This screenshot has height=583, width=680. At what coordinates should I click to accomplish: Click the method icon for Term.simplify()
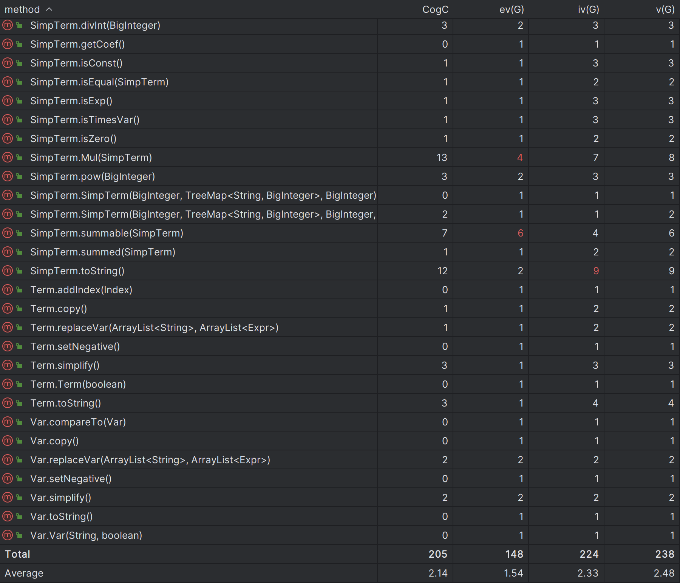tap(8, 365)
